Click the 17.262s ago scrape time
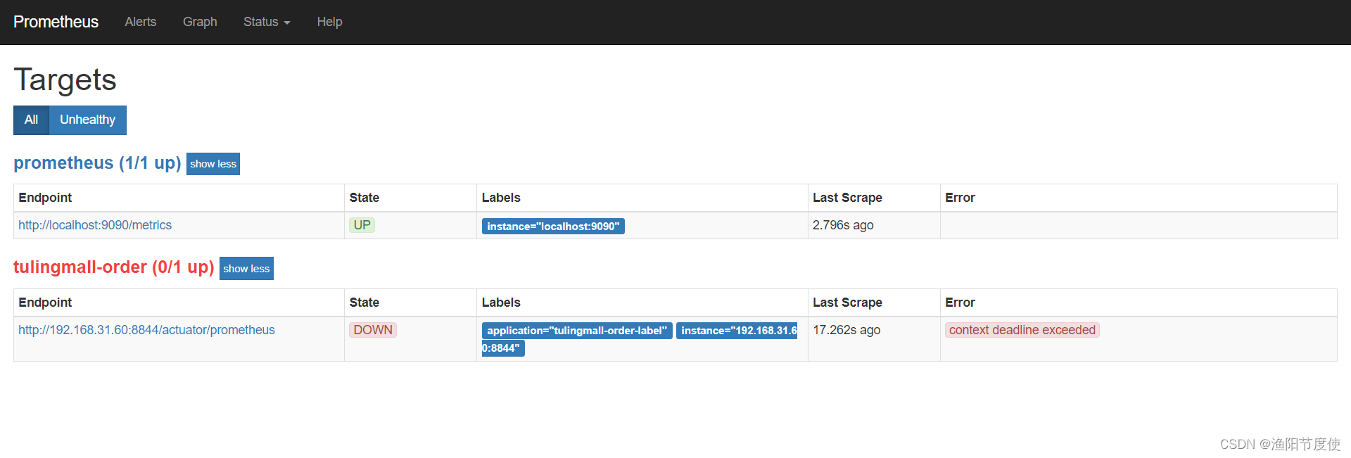 coord(846,330)
